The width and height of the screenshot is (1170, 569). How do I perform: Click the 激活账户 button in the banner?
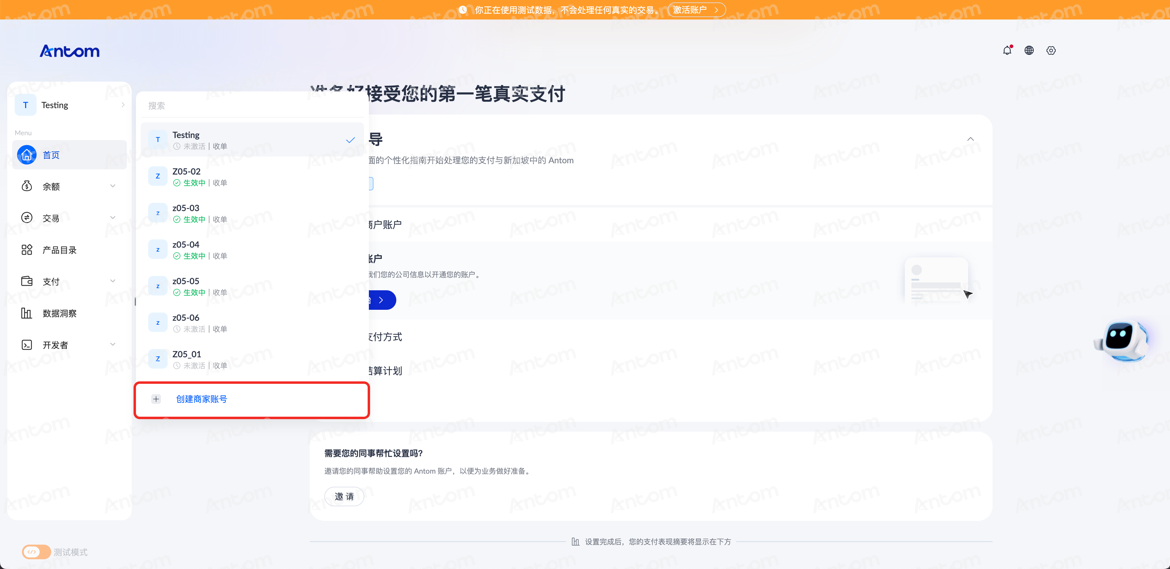click(696, 9)
